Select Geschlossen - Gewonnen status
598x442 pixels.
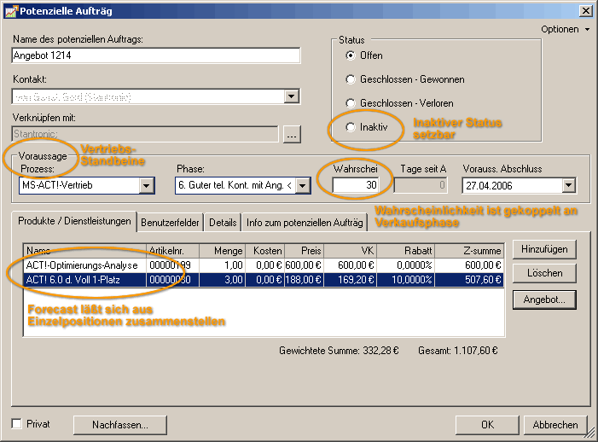(350, 79)
